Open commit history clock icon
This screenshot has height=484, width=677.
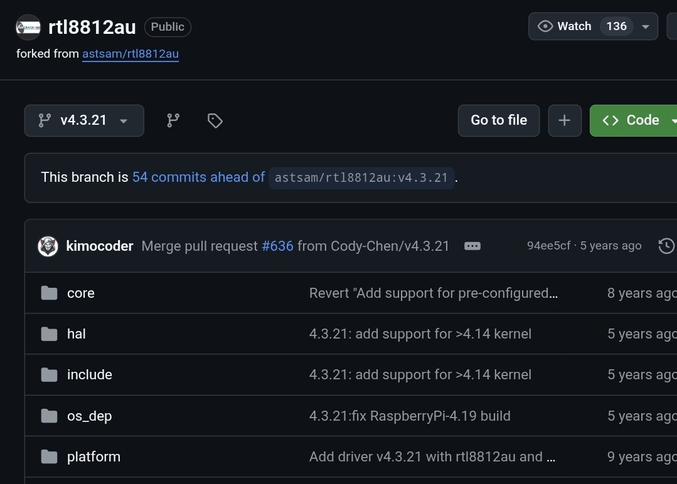point(666,246)
